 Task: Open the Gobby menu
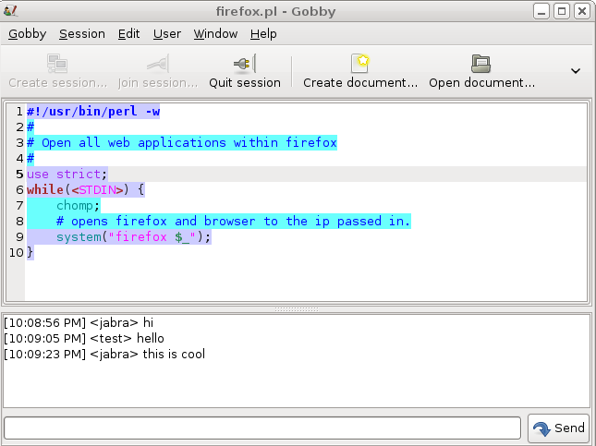coord(28,34)
